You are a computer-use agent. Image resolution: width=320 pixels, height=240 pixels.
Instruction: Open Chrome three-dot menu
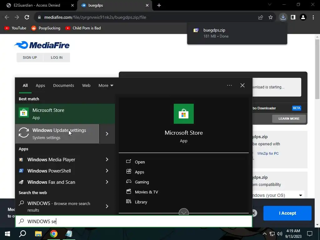[x=313, y=17]
